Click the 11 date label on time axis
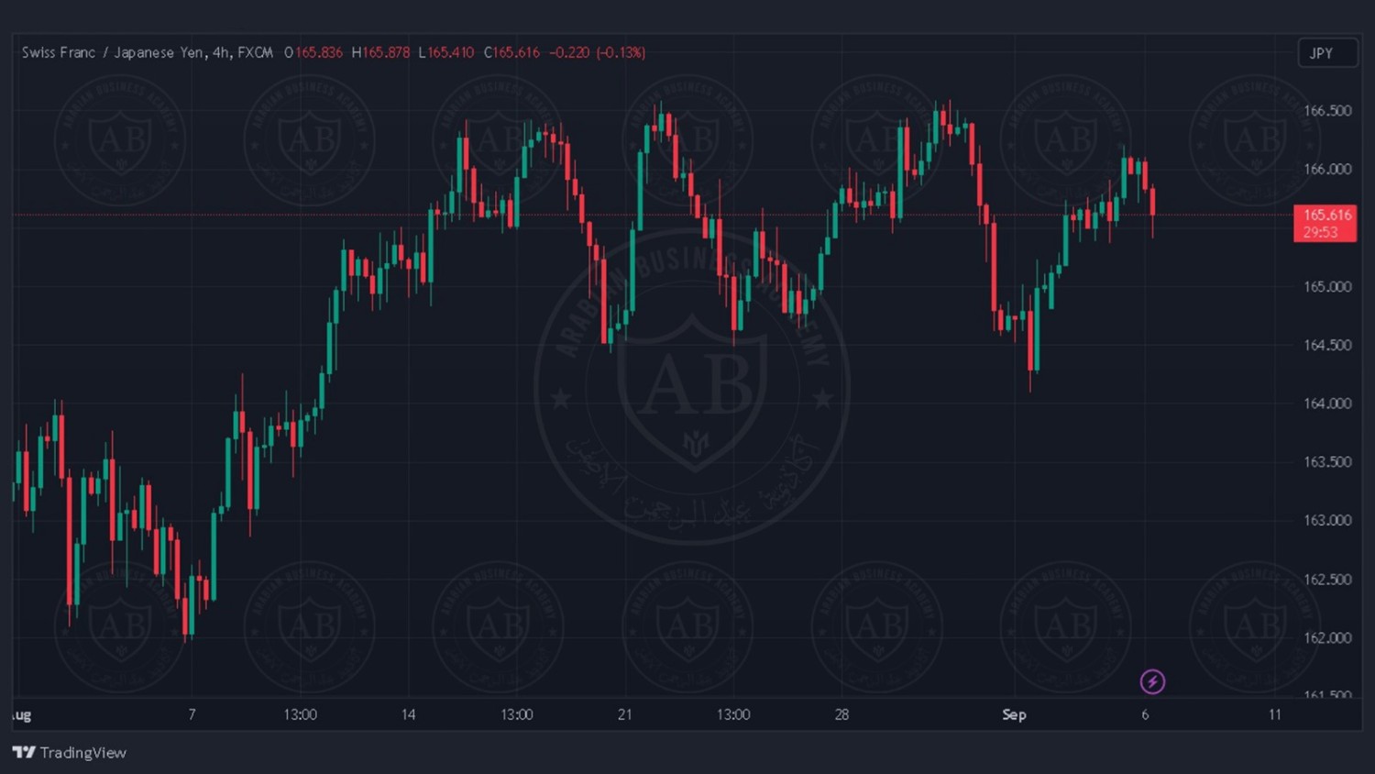Viewport: 1375px width, 774px height. click(1274, 714)
